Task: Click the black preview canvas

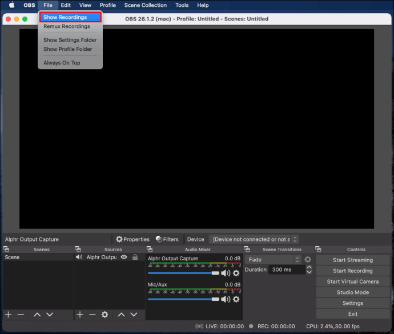Action: coord(196,128)
